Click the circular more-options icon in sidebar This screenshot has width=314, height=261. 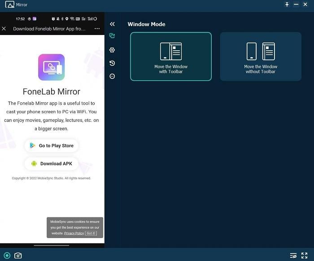coord(112,76)
